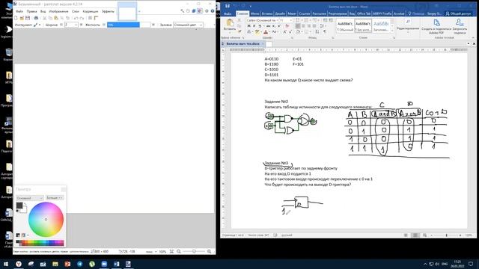479x269 pixels.
Task: Open Эффекты menu in paint.net
Action: click(108, 11)
